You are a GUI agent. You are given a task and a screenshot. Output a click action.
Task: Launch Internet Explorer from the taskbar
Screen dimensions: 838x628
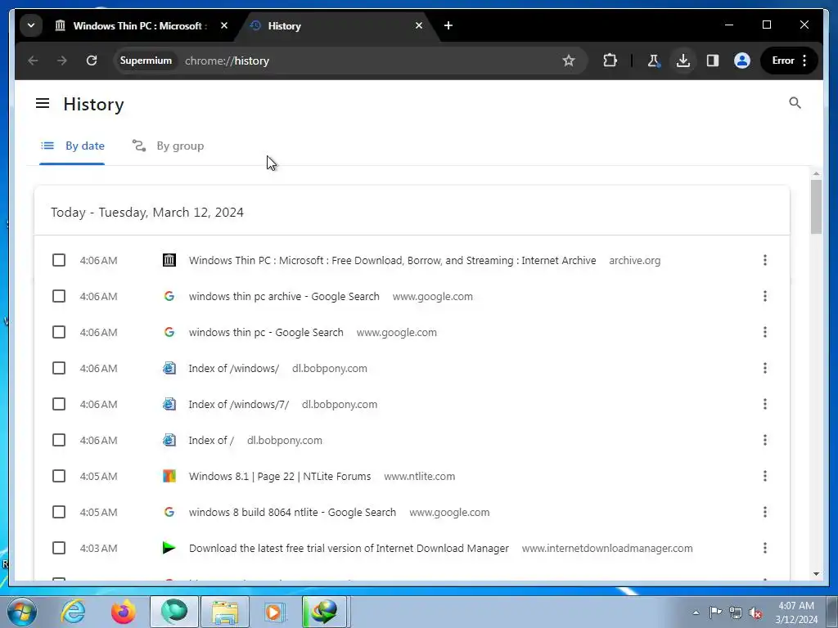click(x=73, y=612)
